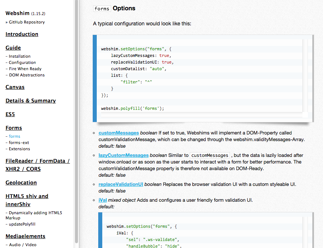The width and height of the screenshot is (323, 248).
Task: Click the code line 'lazyCustomMessages: true,'
Action: [141, 55]
